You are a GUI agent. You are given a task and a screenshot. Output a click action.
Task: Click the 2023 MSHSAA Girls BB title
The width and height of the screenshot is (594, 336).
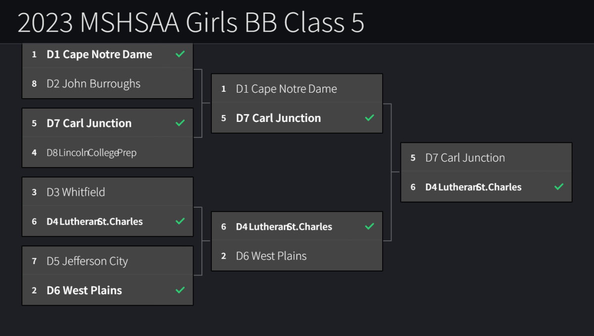point(191,23)
